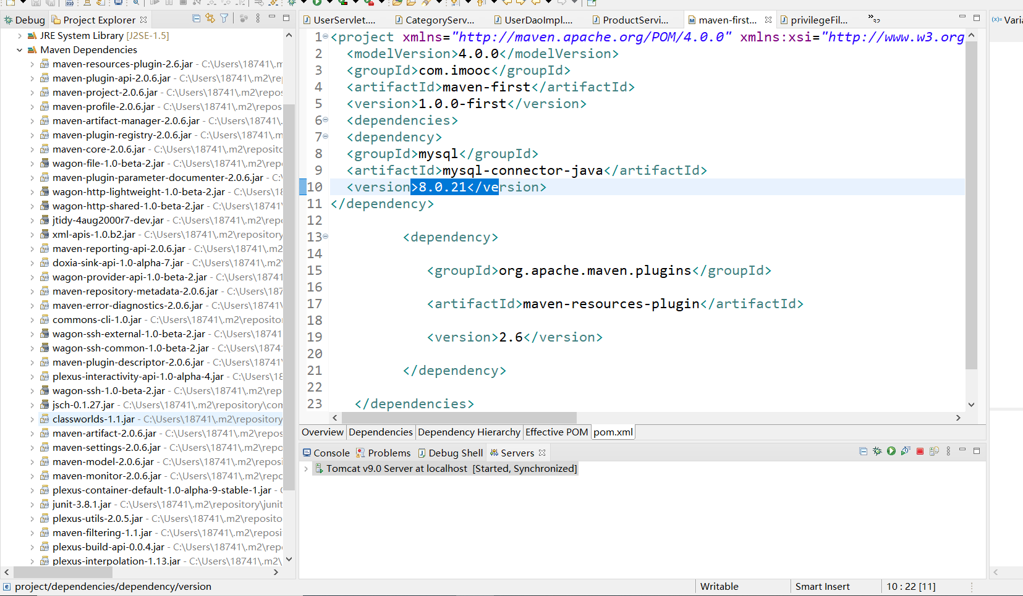Click Smart Insert in status bar
The image size is (1023, 596).
click(823, 587)
